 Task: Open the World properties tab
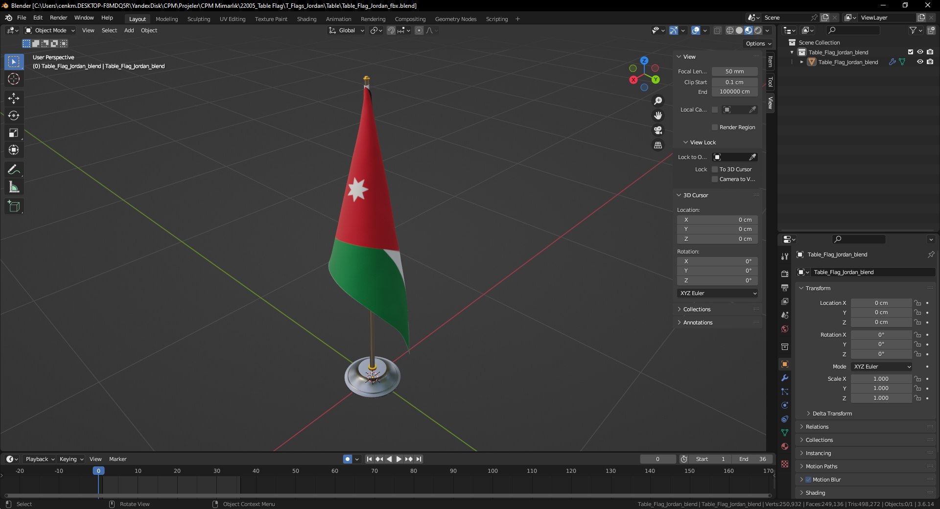tap(785, 328)
